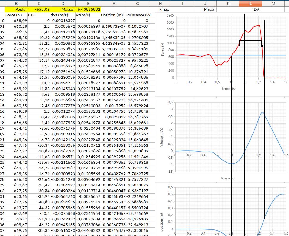Viewport: 289px width, 236px height.
Task: Select the column C header
Action: [39, 4]
